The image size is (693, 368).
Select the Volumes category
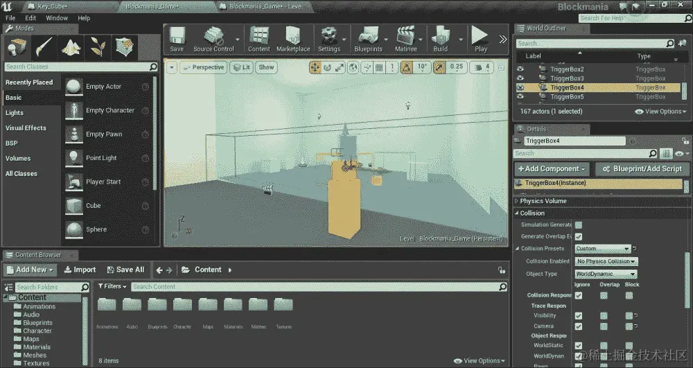click(32, 158)
